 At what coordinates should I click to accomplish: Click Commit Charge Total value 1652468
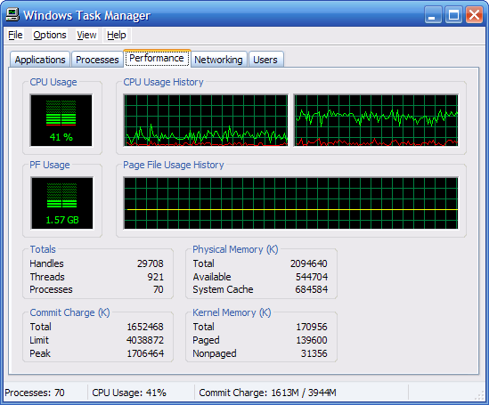coord(145,327)
